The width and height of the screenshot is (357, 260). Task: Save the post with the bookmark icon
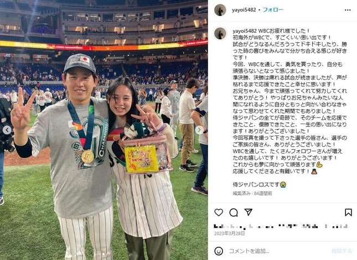(x=348, y=212)
